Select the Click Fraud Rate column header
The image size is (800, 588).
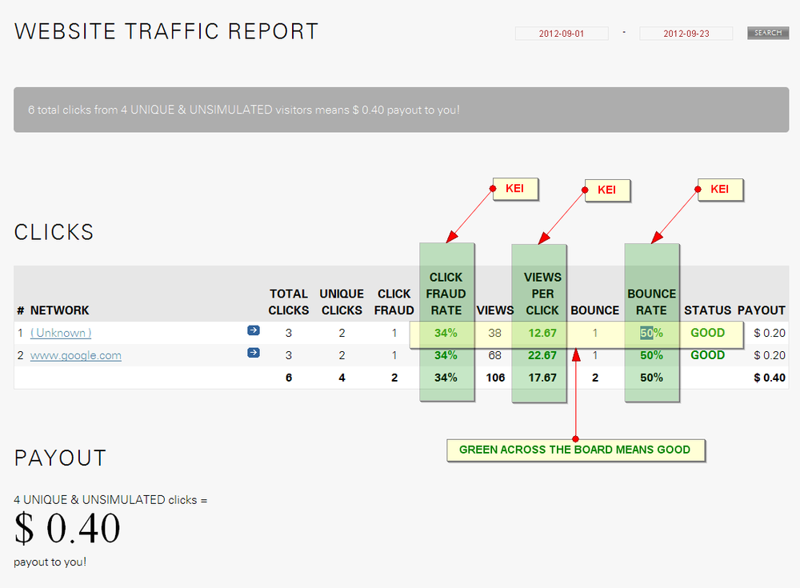pos(446,294)
